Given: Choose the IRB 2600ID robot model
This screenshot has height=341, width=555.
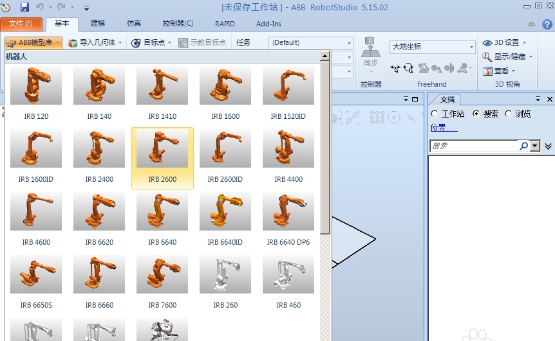Looking at the screenshot, I should click(225, 158).
